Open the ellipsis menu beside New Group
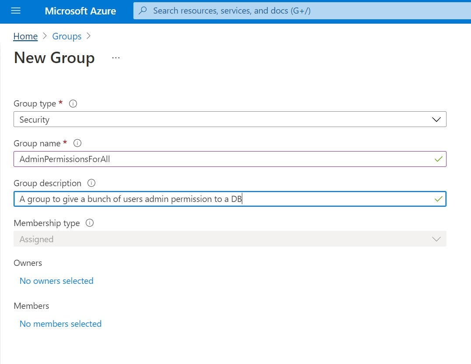Screen dimensions: 471x364 click(x=116, y=58)
